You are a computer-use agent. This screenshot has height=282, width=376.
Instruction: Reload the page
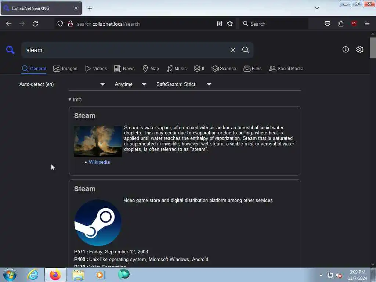[35, 24]
